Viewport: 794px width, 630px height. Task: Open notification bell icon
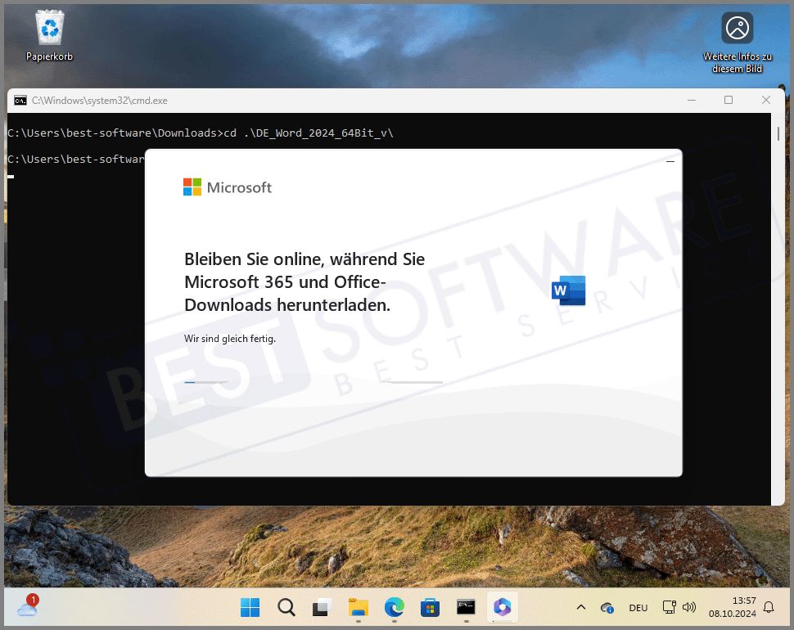tap(769, 607)
